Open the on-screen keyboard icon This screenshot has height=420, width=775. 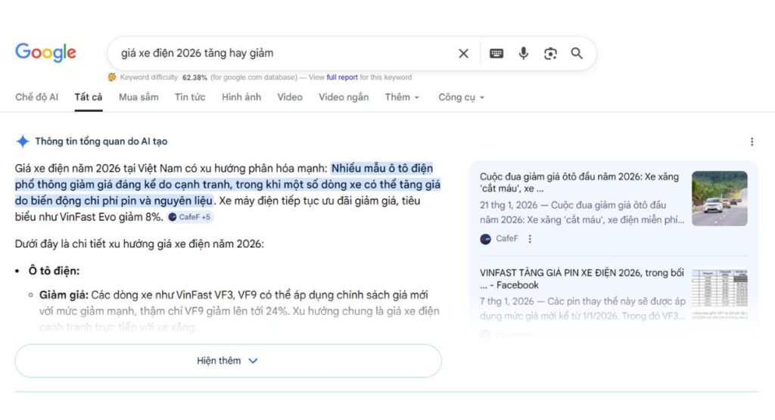tap(496, 54)
